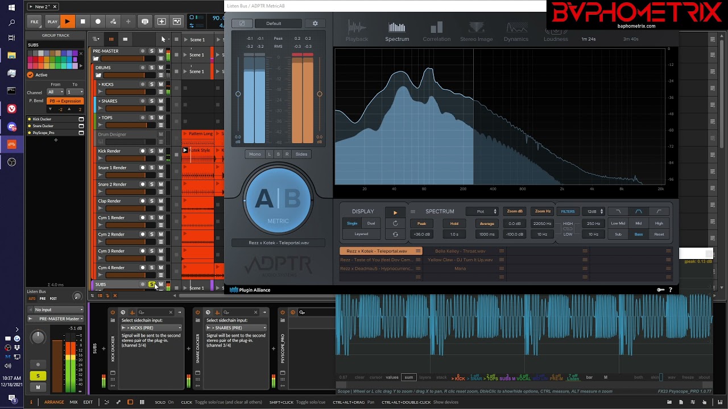Screen dimensions: 728x409
Task: Toggle the Kick Ducker device power button
Action: [x=113, y=312]
